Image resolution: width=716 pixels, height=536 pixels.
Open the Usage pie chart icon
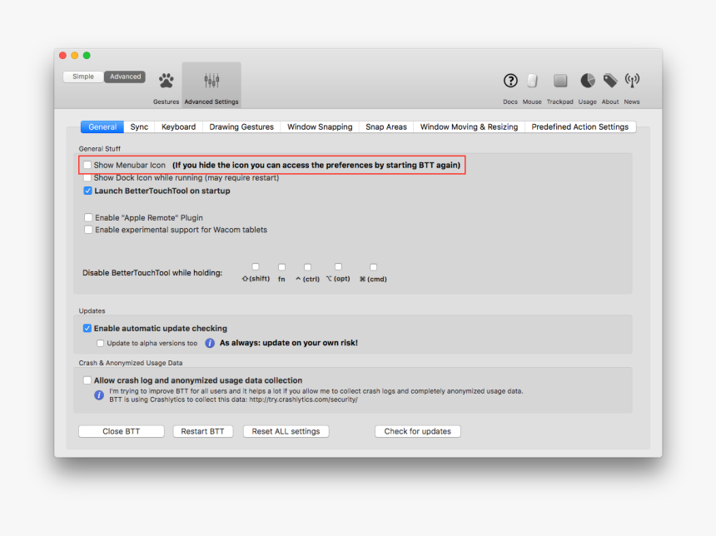pyautogui.click(x=588, y=81)
